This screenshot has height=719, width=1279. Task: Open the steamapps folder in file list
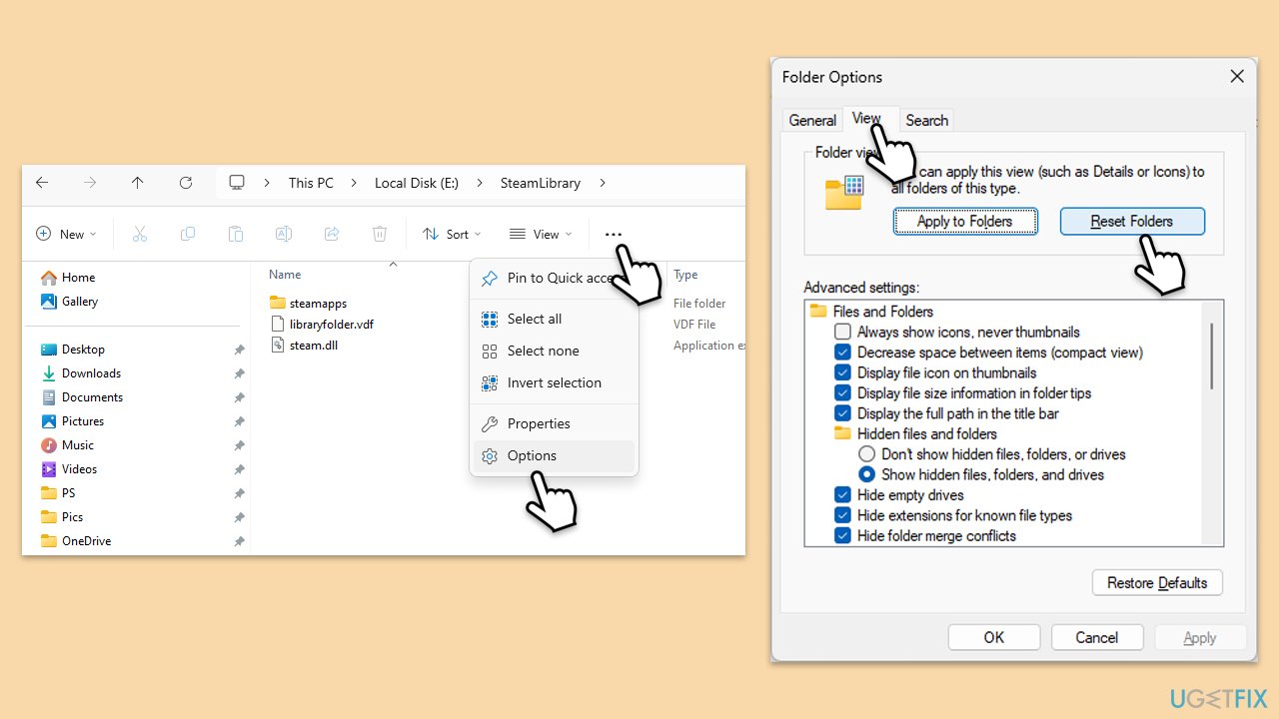point(318,303)
